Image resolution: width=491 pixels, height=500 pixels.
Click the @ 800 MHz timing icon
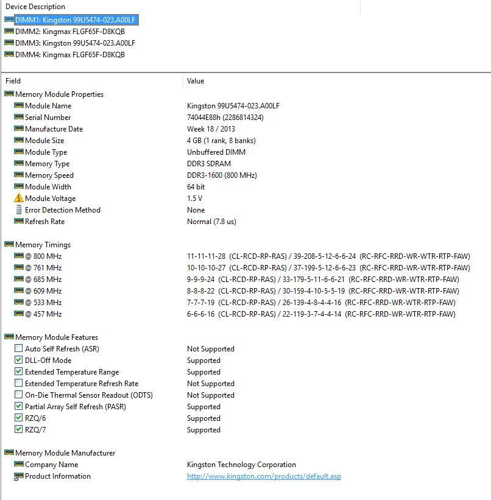point(19,256)
